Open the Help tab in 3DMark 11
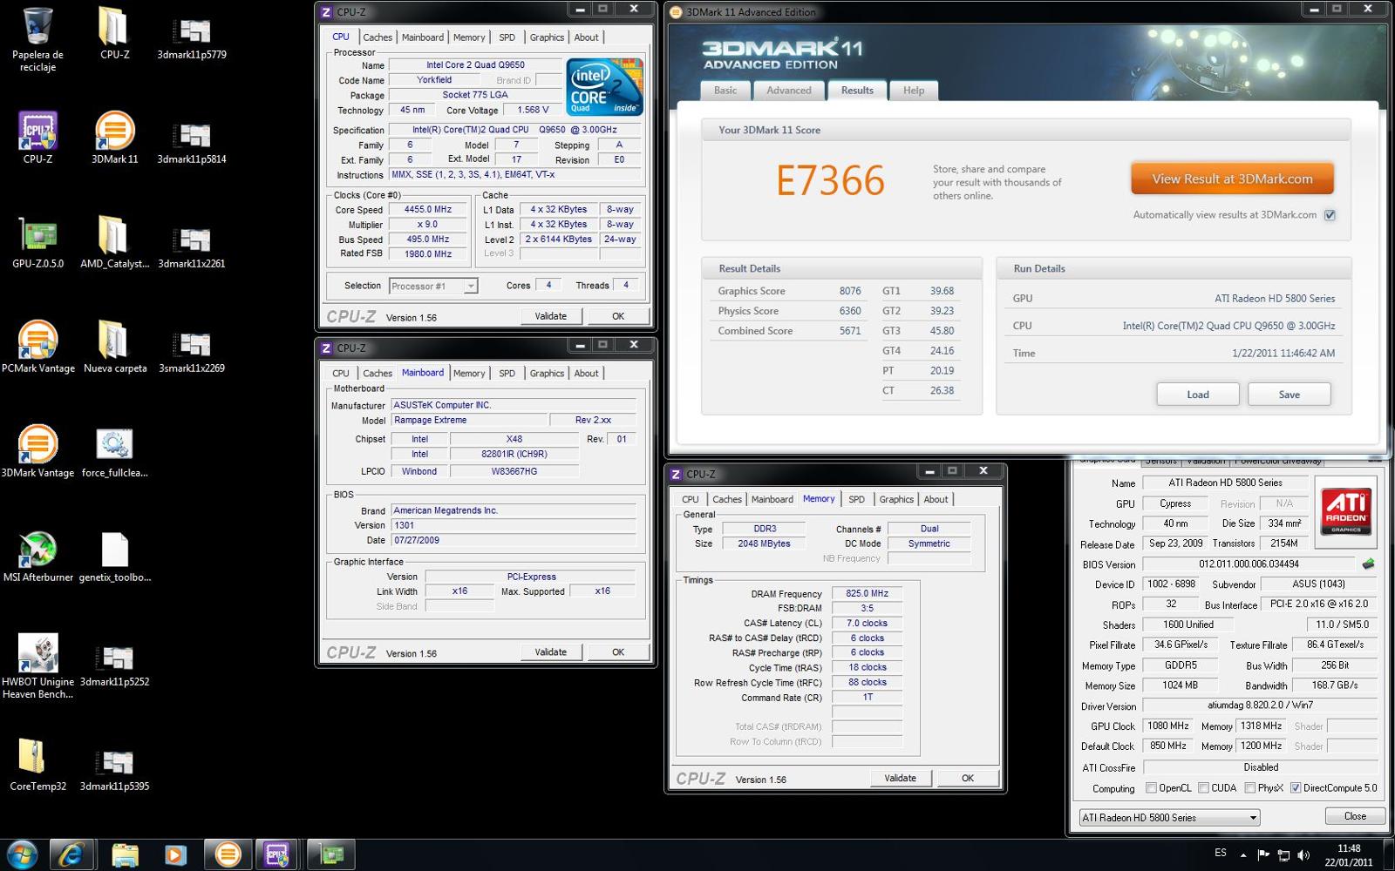Screen dimensions: 1395x871 click(x=914, y=91)
